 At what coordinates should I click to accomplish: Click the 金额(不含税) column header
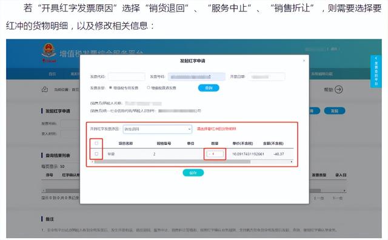pos(273,143)
